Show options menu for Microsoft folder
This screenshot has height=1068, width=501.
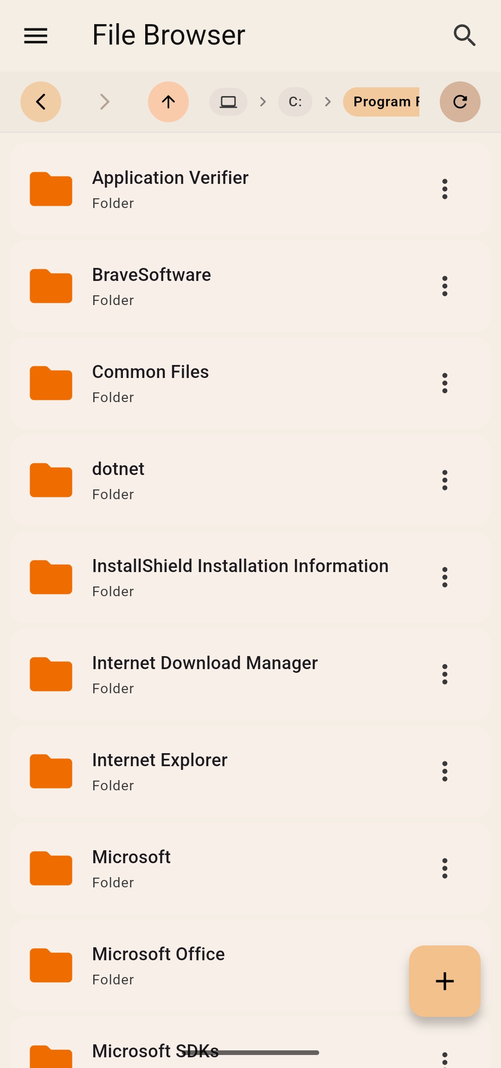(444, 868)
